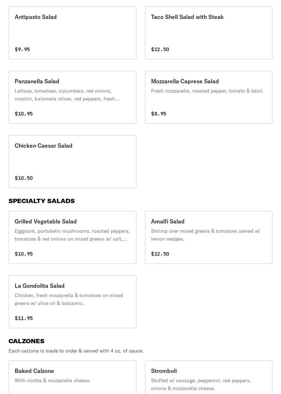Click the $8.95 Mozzarella Caprese price
The height and width of the screenshot is (394, 281).
click(x=159, y=114)
